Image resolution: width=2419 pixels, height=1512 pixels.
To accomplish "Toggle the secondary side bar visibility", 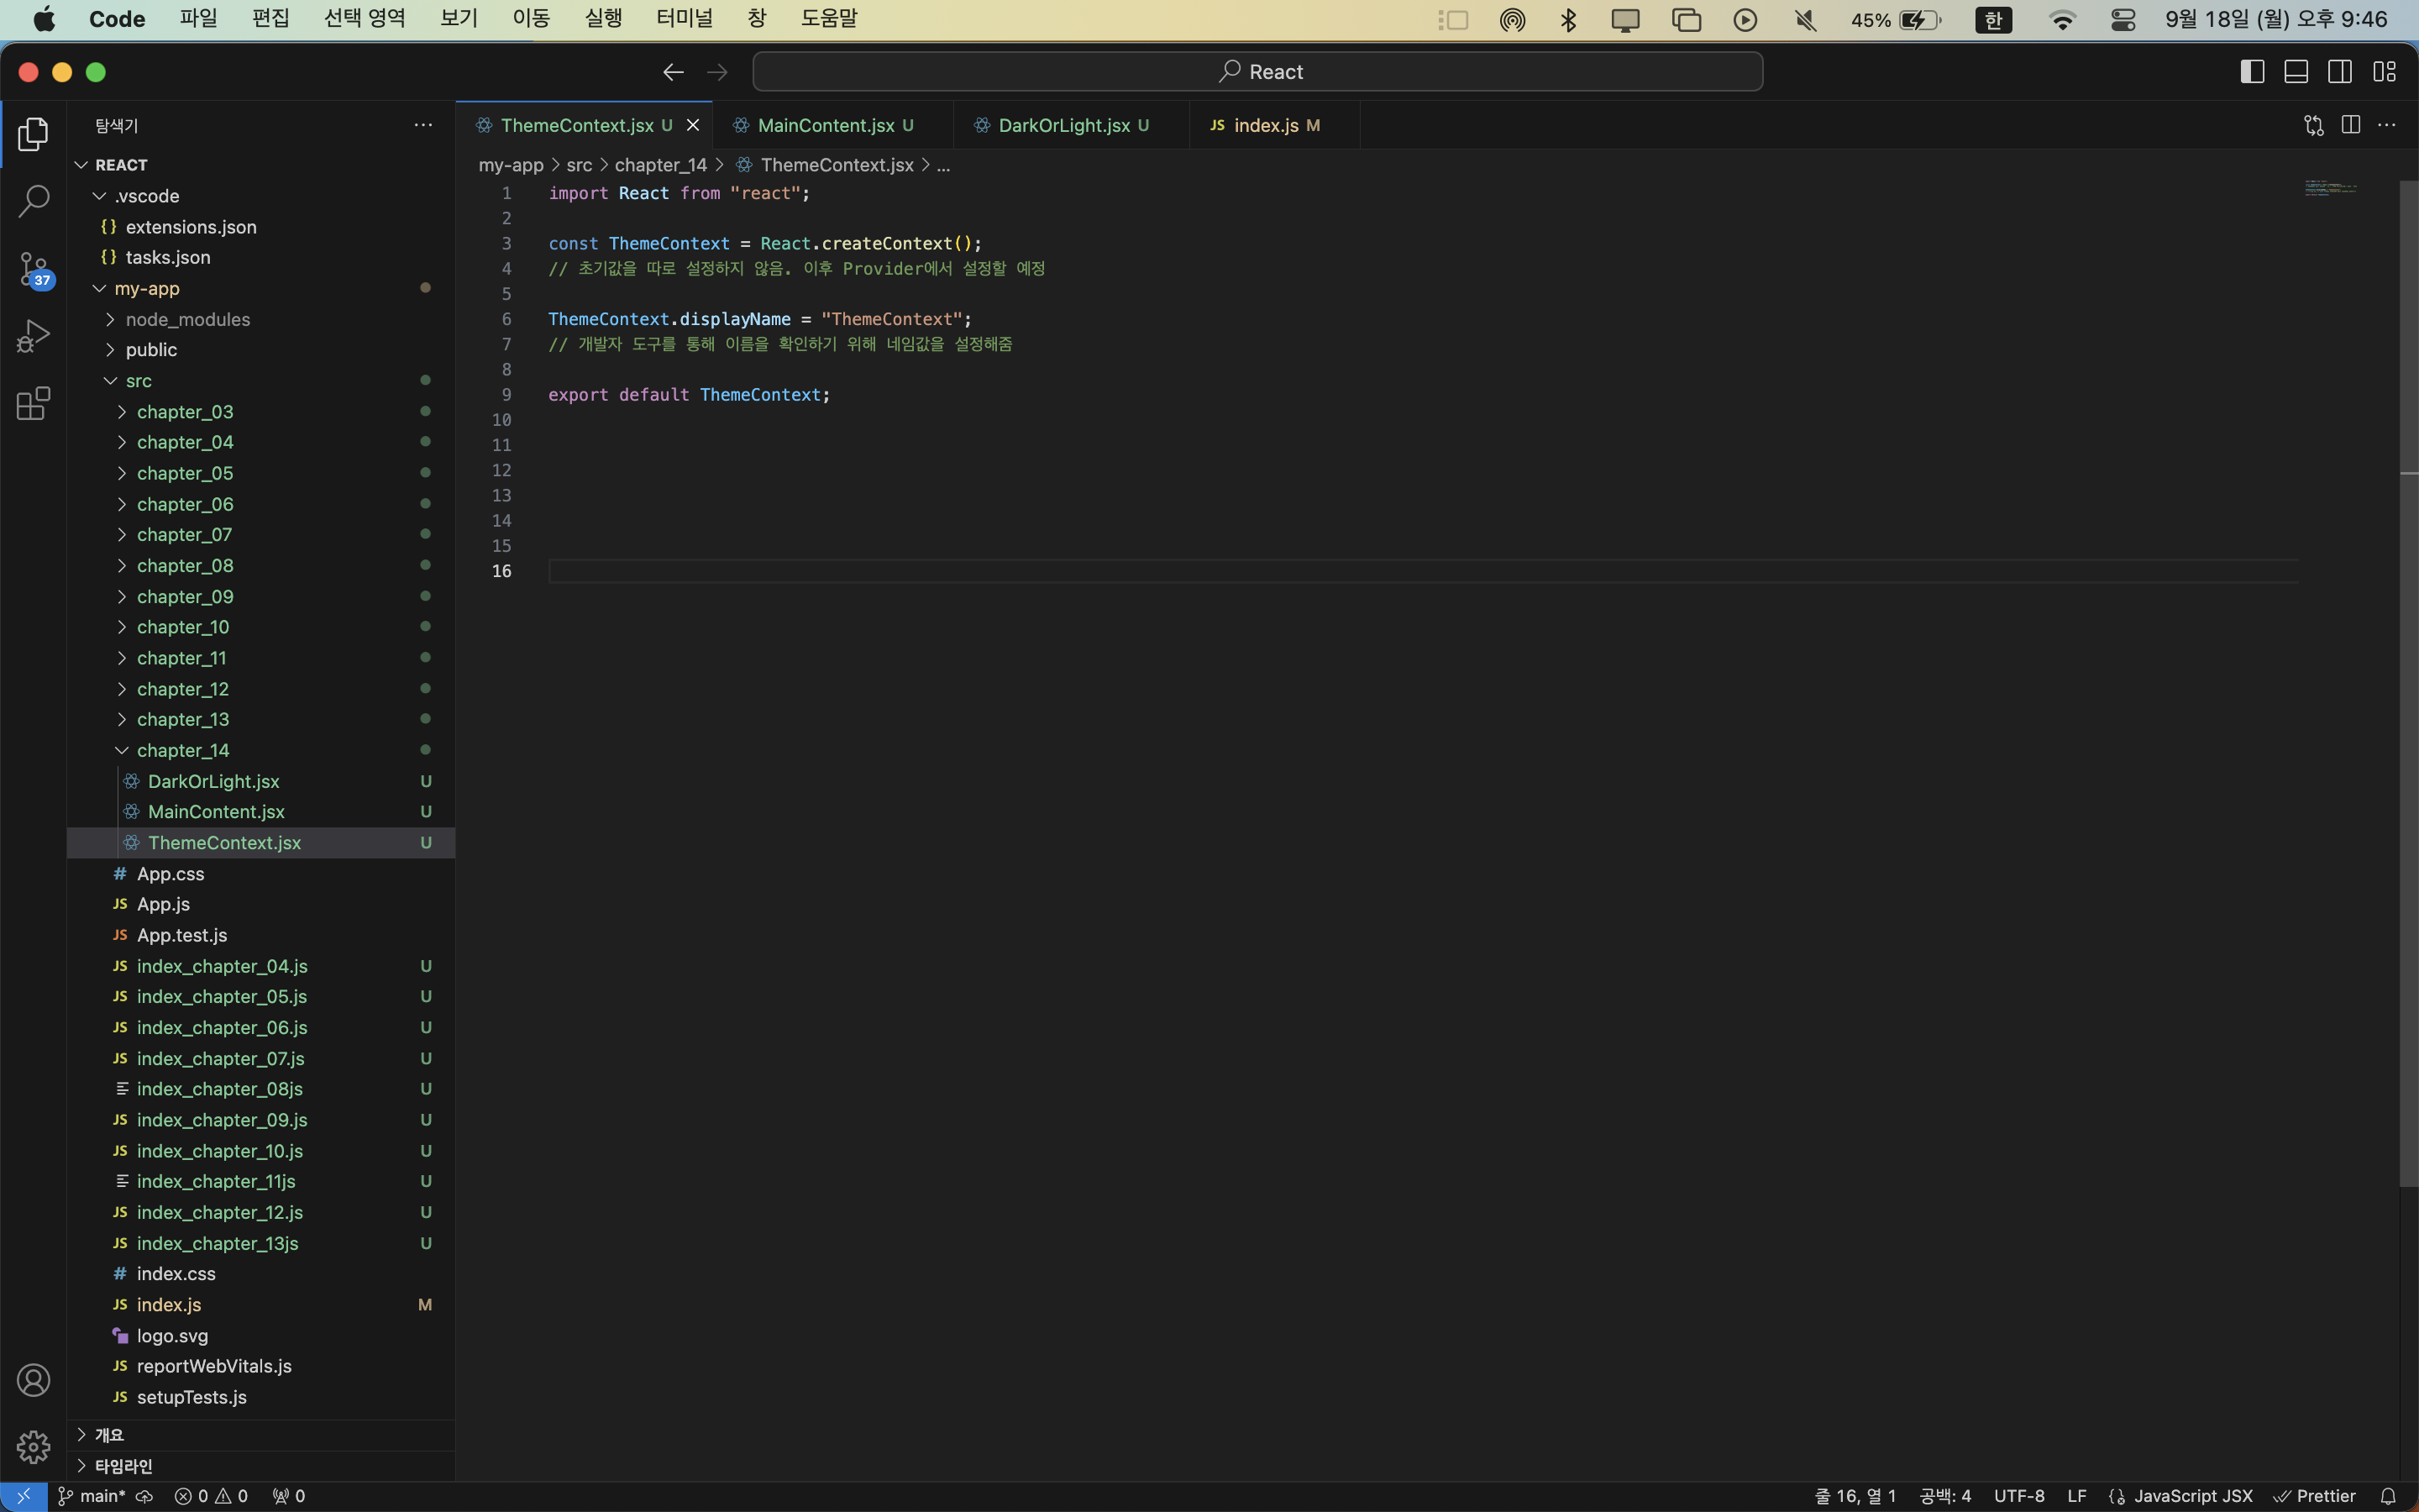I will point(2340,72).
